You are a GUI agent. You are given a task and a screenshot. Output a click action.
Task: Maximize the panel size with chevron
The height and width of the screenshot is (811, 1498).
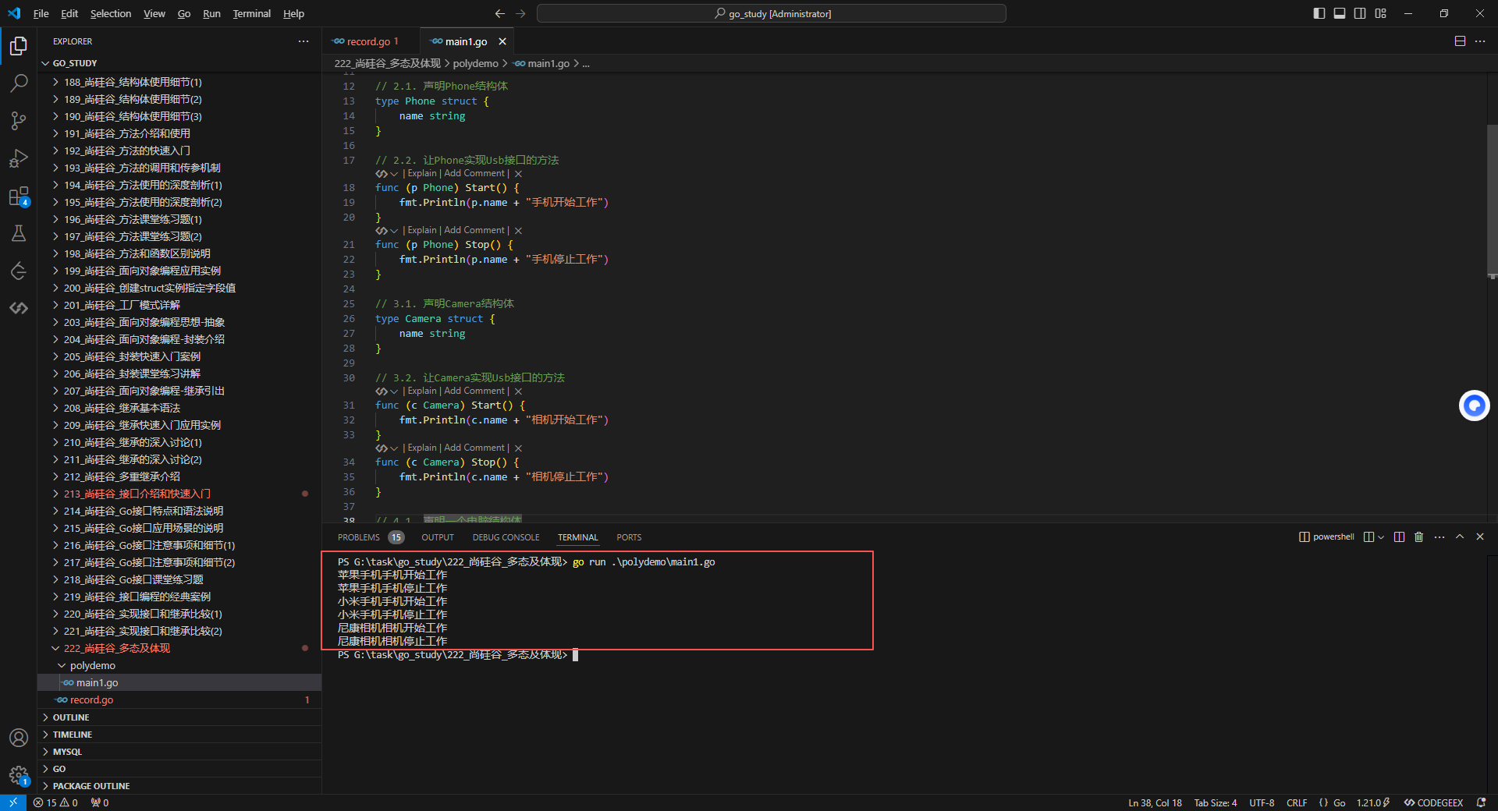[x=1460, y=537]
